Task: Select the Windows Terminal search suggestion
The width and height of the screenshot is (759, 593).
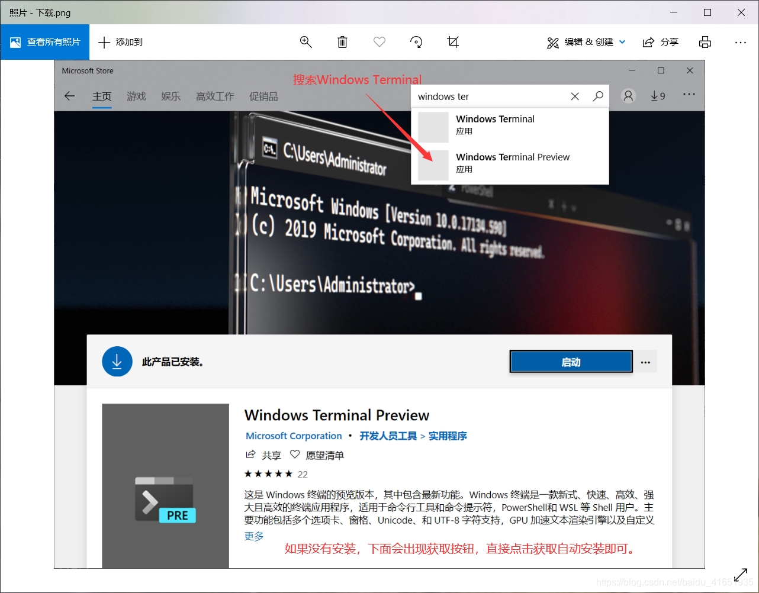Action: (x=510, y=126)
